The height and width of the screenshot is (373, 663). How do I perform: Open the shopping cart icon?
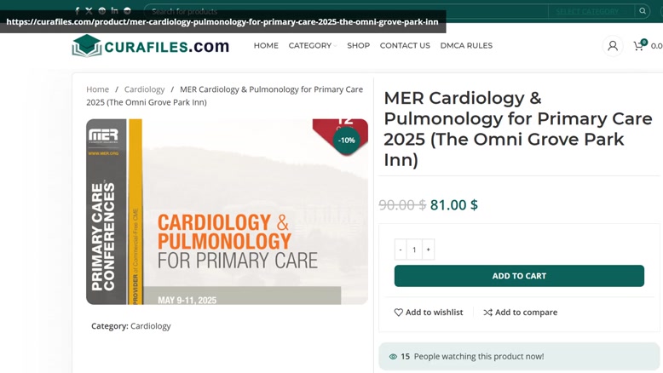[639, 45]
